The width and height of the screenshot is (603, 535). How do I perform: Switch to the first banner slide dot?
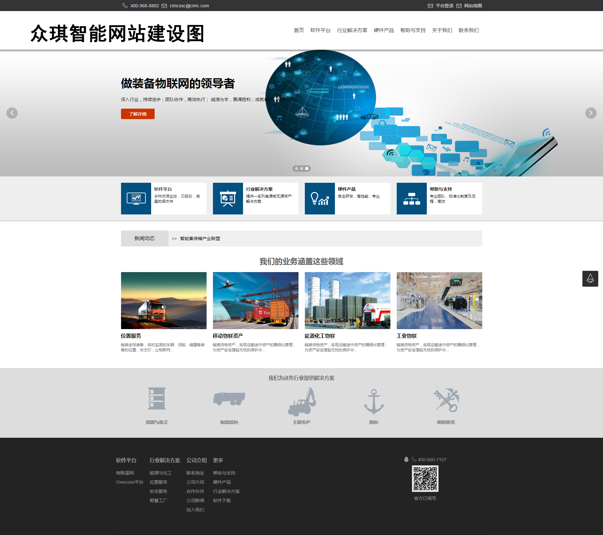click(296, 169)
